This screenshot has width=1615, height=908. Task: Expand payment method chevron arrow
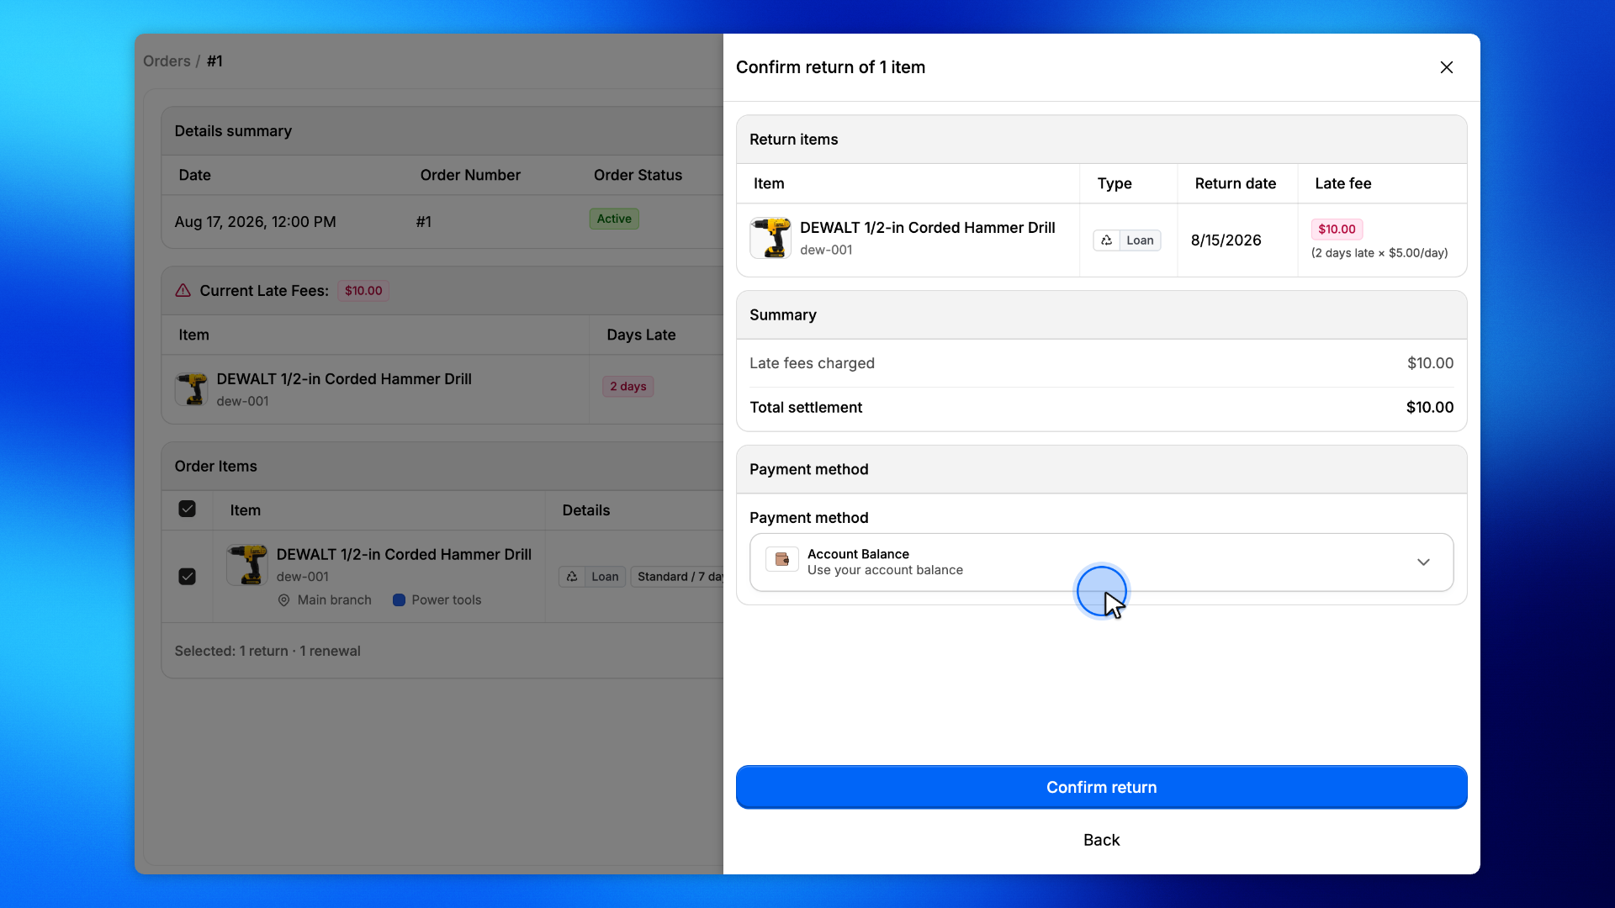point(1423,562)
